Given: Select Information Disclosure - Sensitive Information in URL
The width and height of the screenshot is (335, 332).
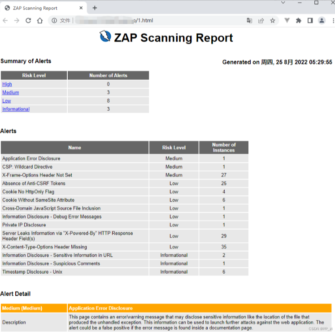Looking at the screenshot, I should tap(57, 255).
